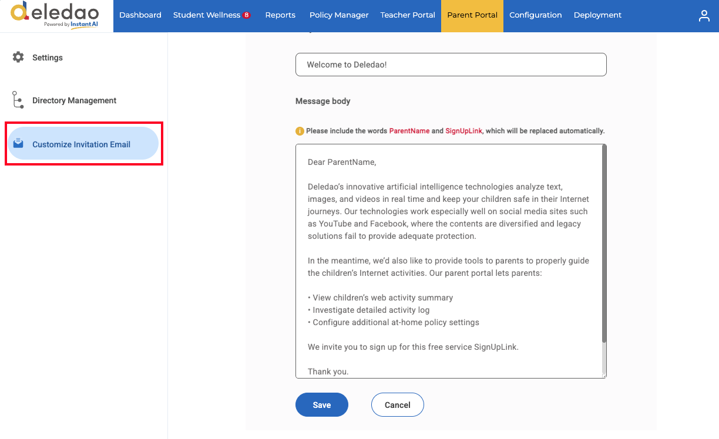Select the Parent Portal tab
This screenshot has height=439, width=719.
click(x=472, y=15)
